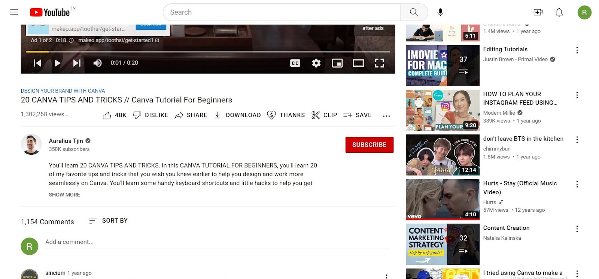Open the account avatar menu

584,12
